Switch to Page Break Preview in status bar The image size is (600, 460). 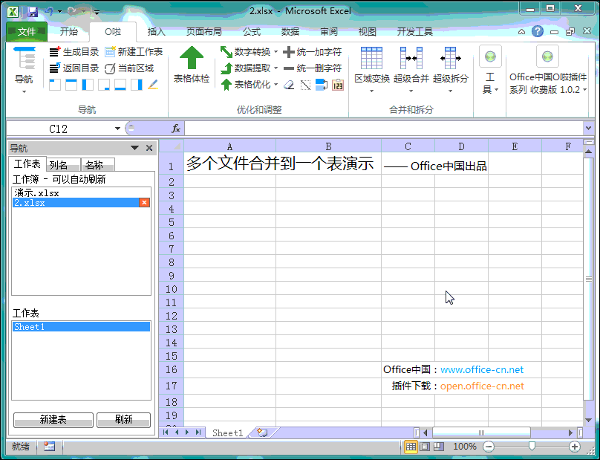click(x=439, y=446)
